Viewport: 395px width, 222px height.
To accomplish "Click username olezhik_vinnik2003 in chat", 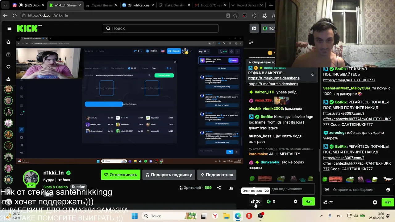I will [x=266, y=109].
